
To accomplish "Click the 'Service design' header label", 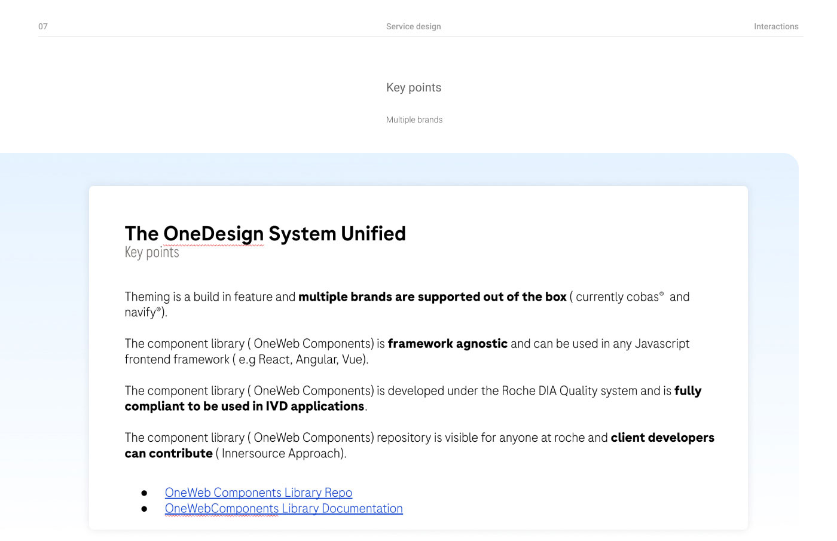I will [x=414, y=26].
